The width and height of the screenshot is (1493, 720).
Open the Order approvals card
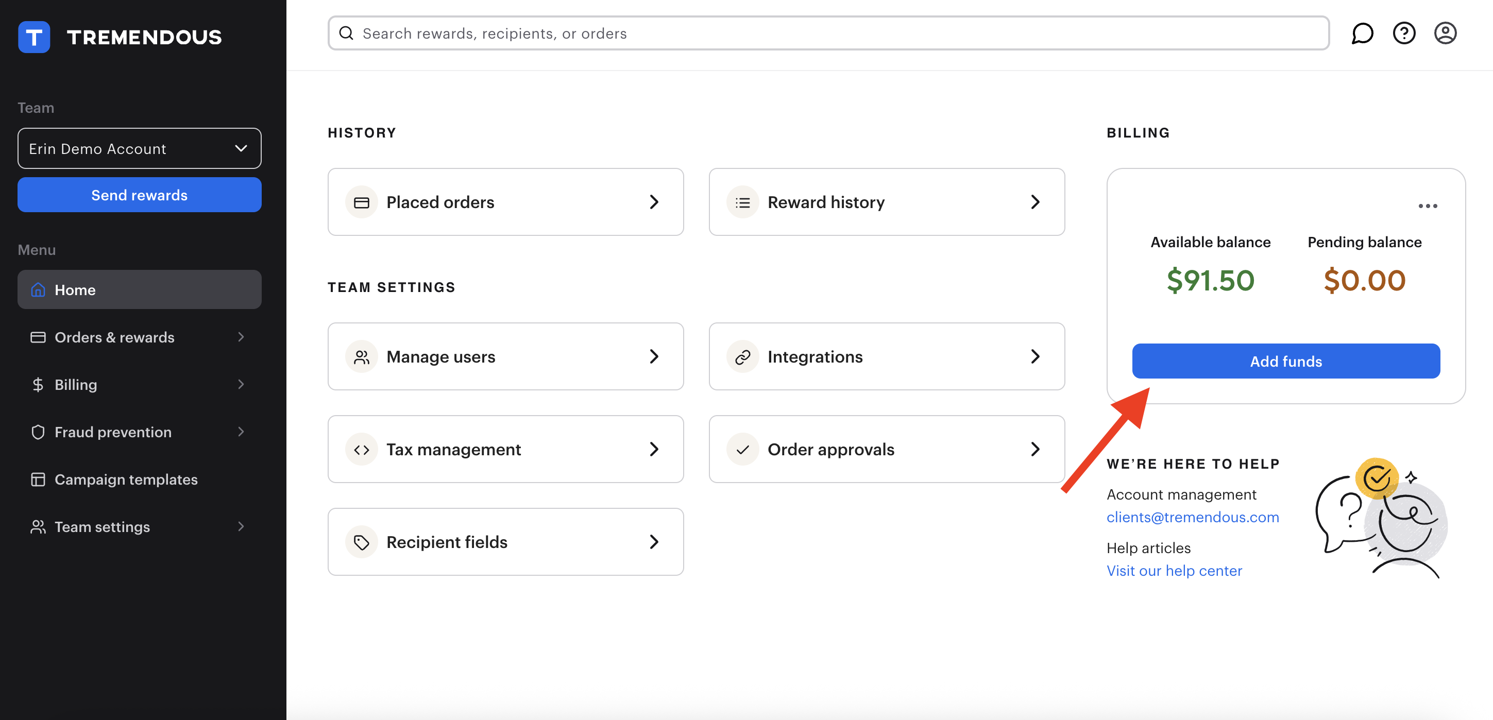887,450
